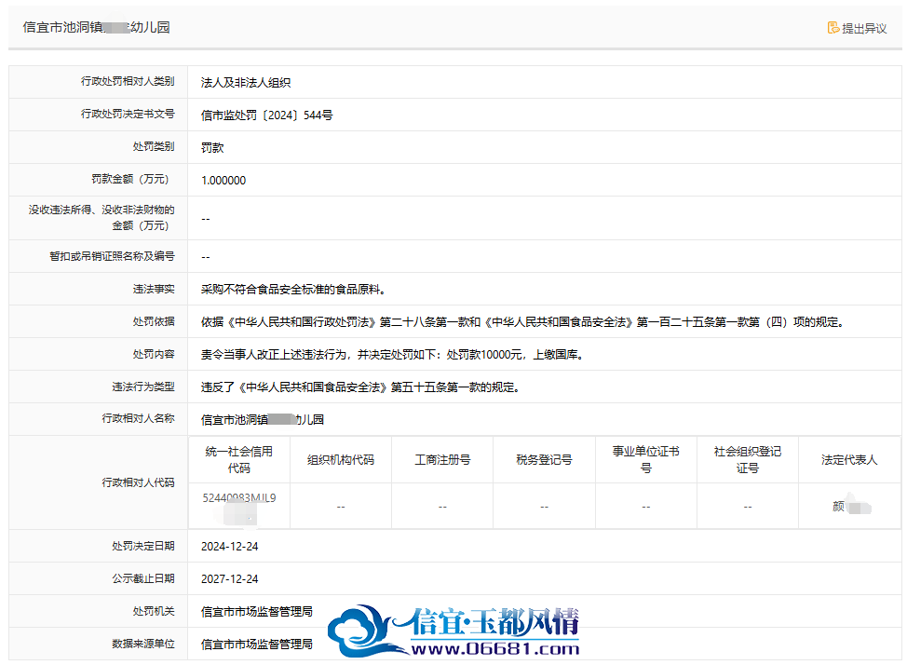Select the 税务登记号 column header
This screenshot has height=665, width=907.
click(x=545, y=459)
